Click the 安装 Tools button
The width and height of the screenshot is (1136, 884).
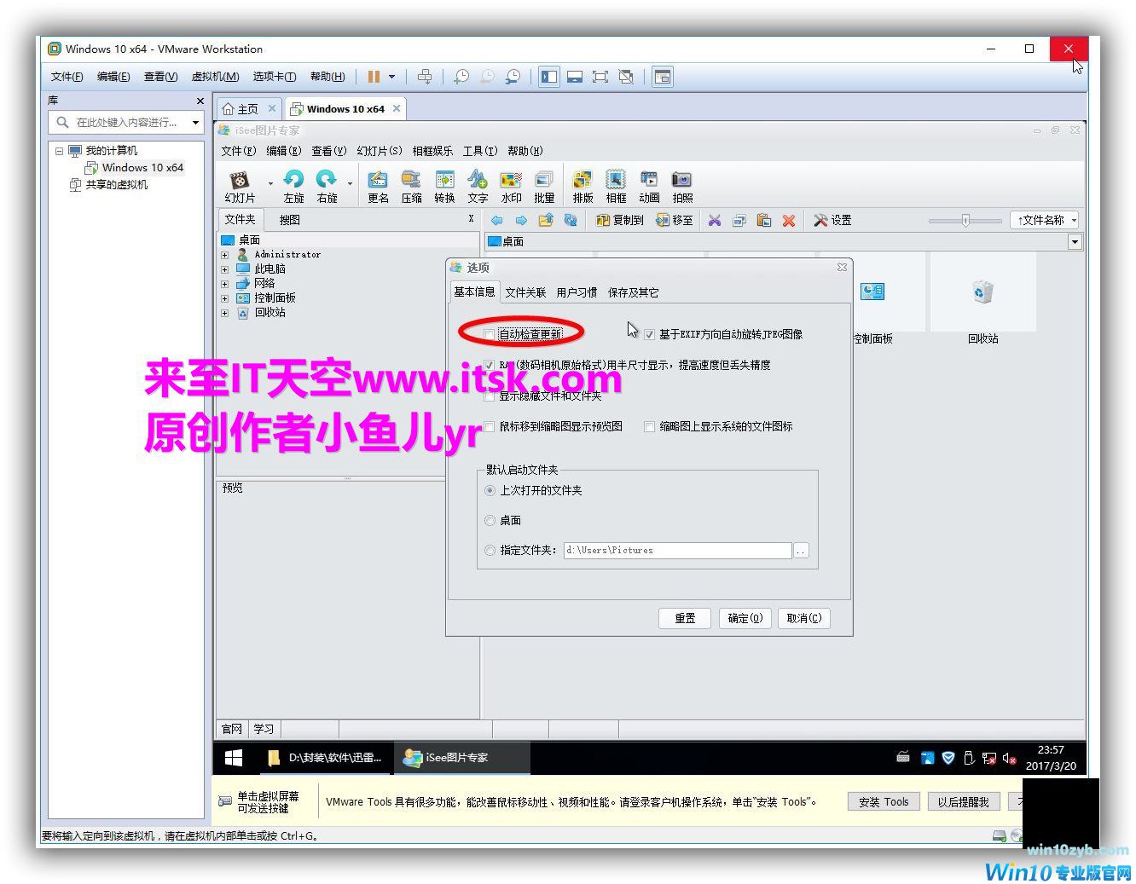[x=884, y=802]
